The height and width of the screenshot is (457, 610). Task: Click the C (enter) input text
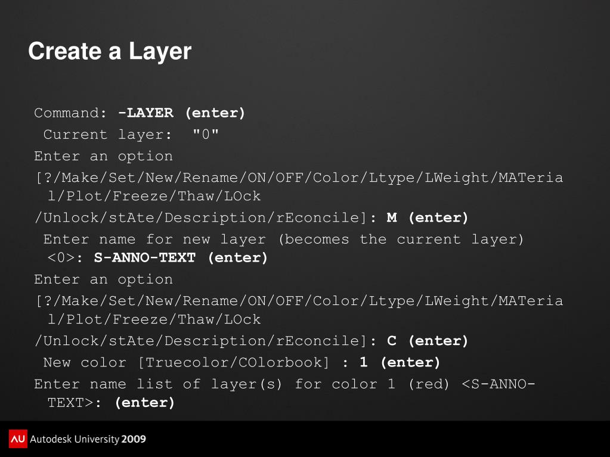(427, 341)
